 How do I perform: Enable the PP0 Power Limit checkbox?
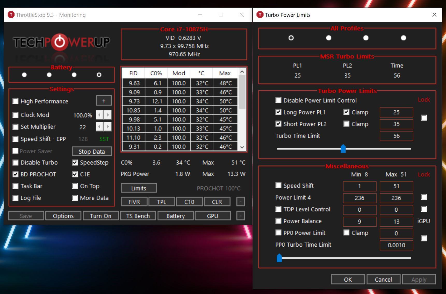(278, 233)
